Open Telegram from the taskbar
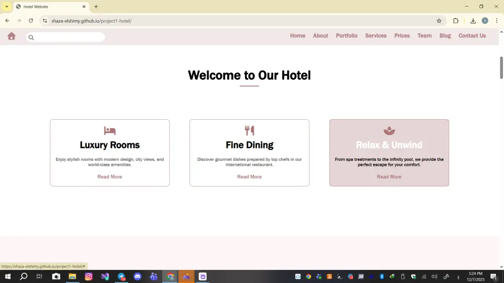 (121, 276)
